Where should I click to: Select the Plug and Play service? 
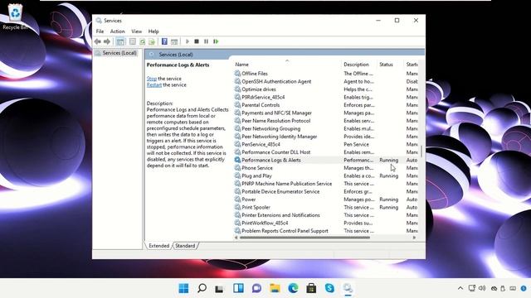tap(325, 175)
